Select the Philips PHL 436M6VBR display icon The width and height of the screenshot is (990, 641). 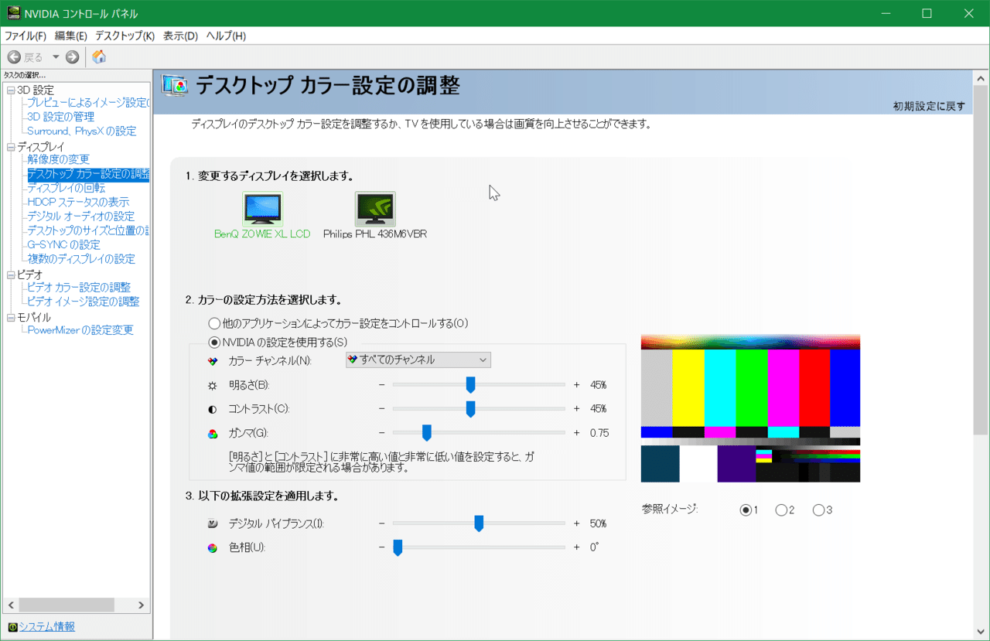[375, 209]
